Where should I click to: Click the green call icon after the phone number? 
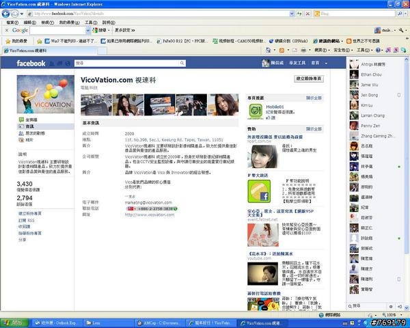tap(175, 208)
